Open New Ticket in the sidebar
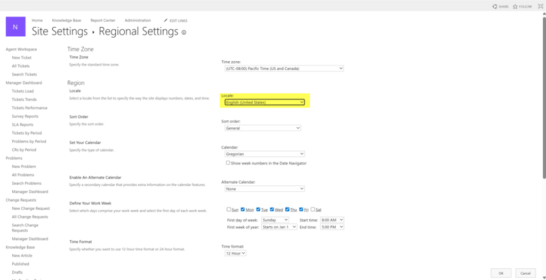The width and height of the screenshot is (546, 280). (21, 57)
